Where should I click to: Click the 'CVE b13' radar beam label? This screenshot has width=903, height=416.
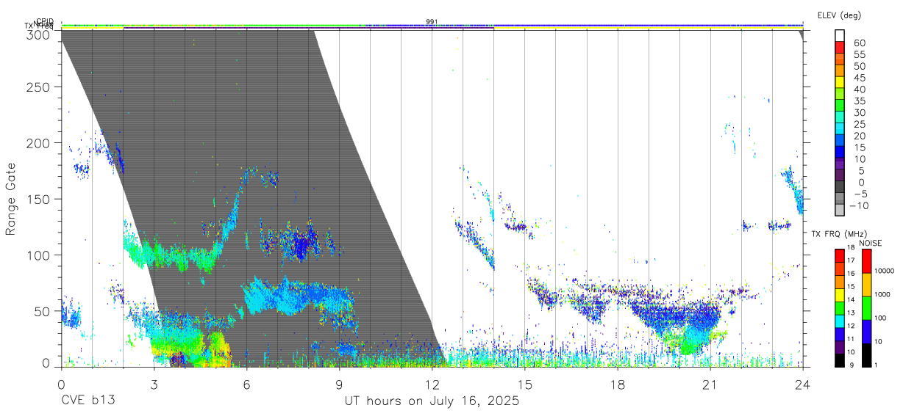coord(88,401)
